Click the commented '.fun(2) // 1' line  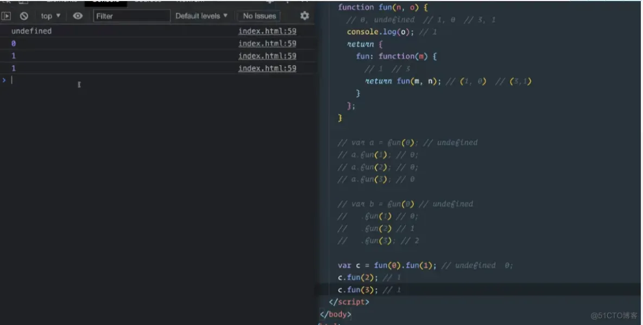(x=376, y=228)
